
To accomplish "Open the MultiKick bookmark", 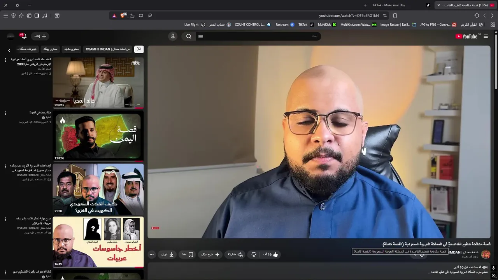I will click(327, 24).
